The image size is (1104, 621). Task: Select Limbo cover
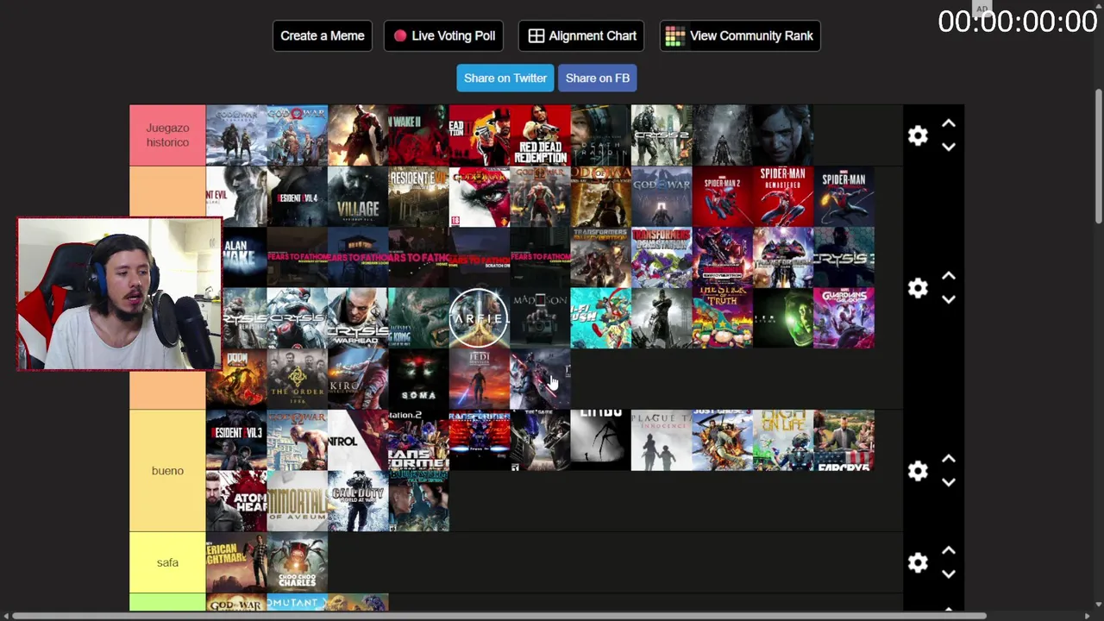pos(600,440)
